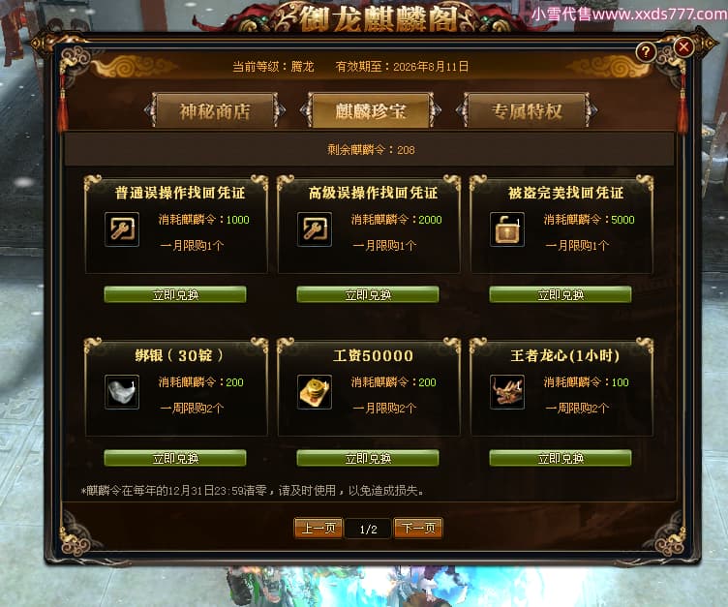The width and height of the screenshot is (728, 607).
Task: Go to next page with 下一页
Action: coord(418,528)
